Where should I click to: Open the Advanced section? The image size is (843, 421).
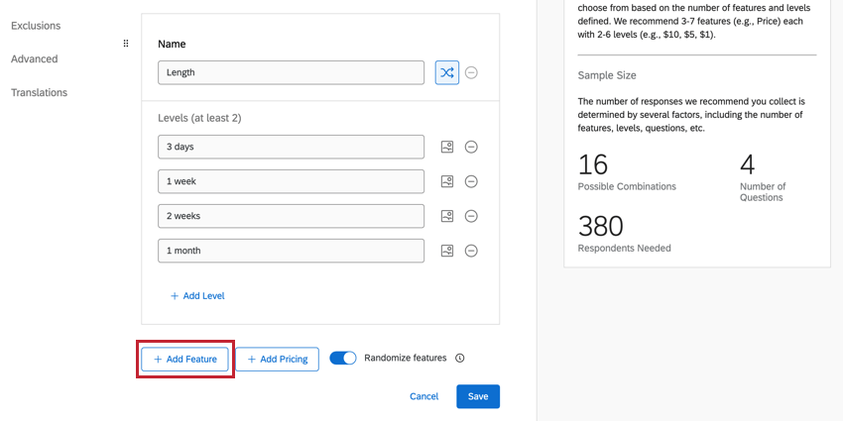click(x=35, y=59)
